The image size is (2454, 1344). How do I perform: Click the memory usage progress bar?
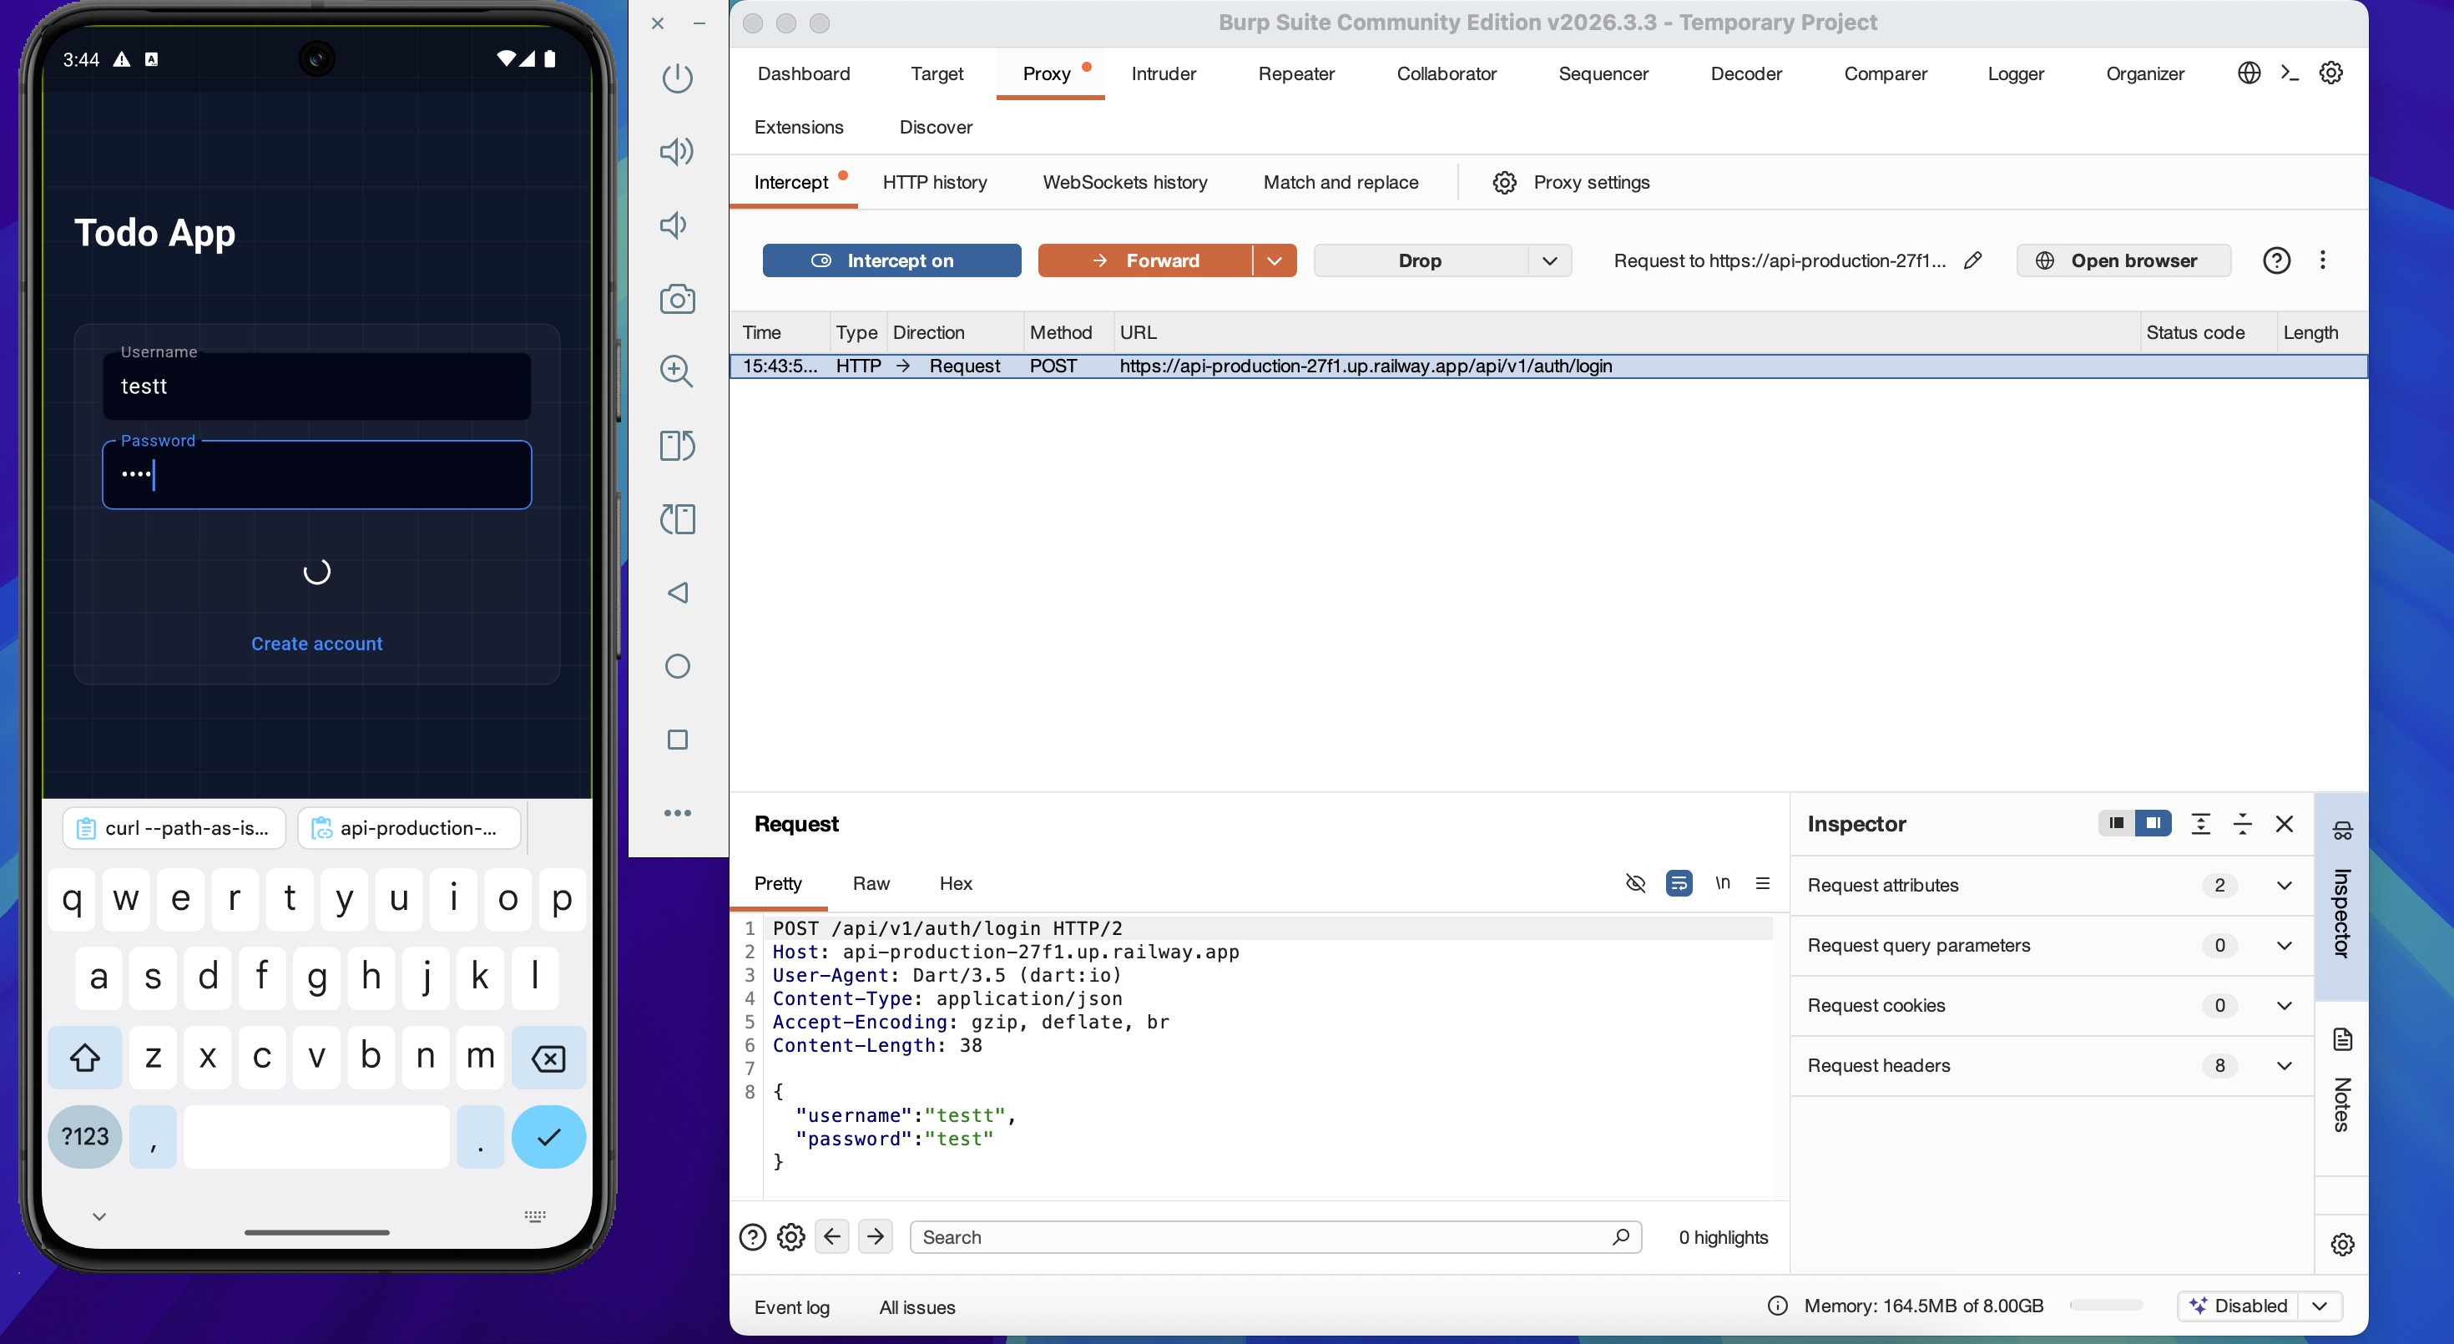tap(2106, 1304)
